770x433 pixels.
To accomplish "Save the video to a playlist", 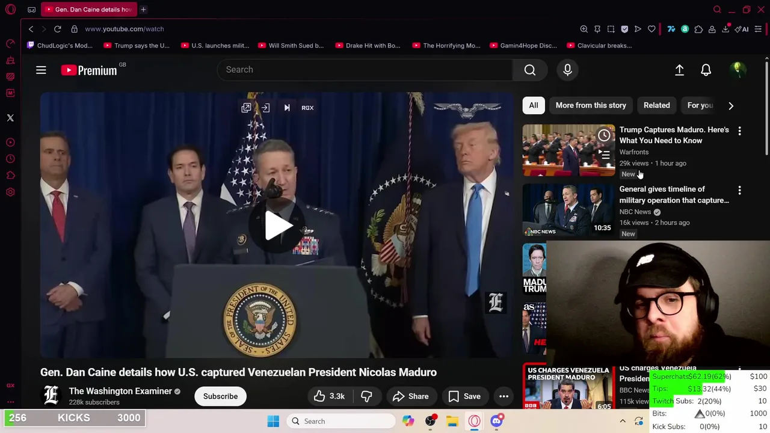I will point(464,396).
